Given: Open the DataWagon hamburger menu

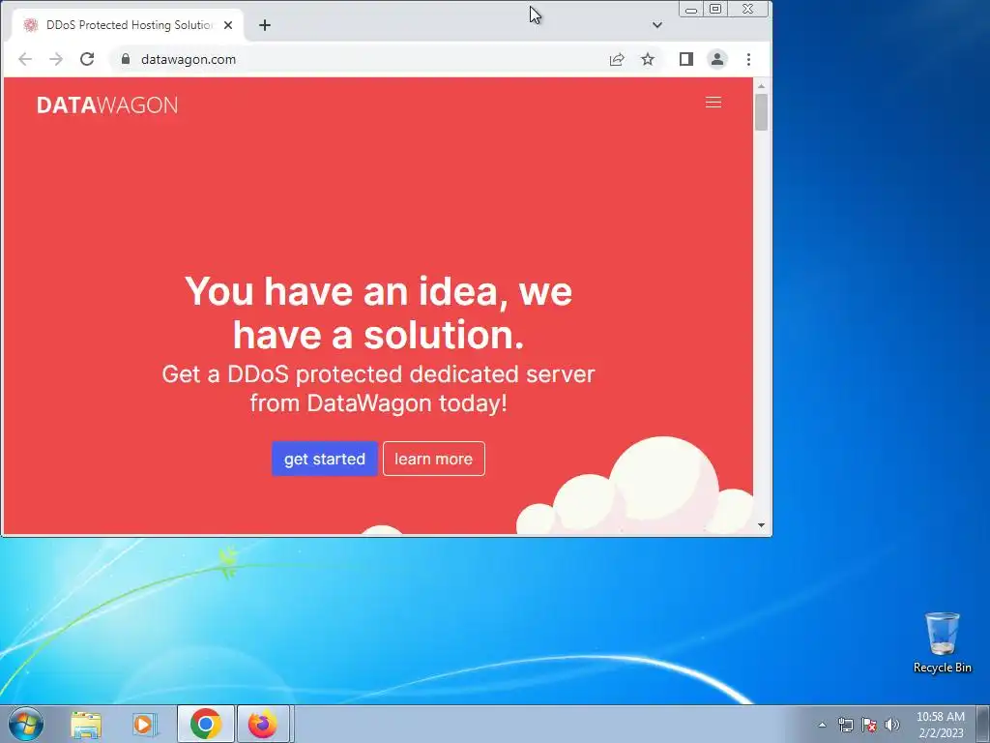Looking at the screenshot, I should click(x=713, y=103).
